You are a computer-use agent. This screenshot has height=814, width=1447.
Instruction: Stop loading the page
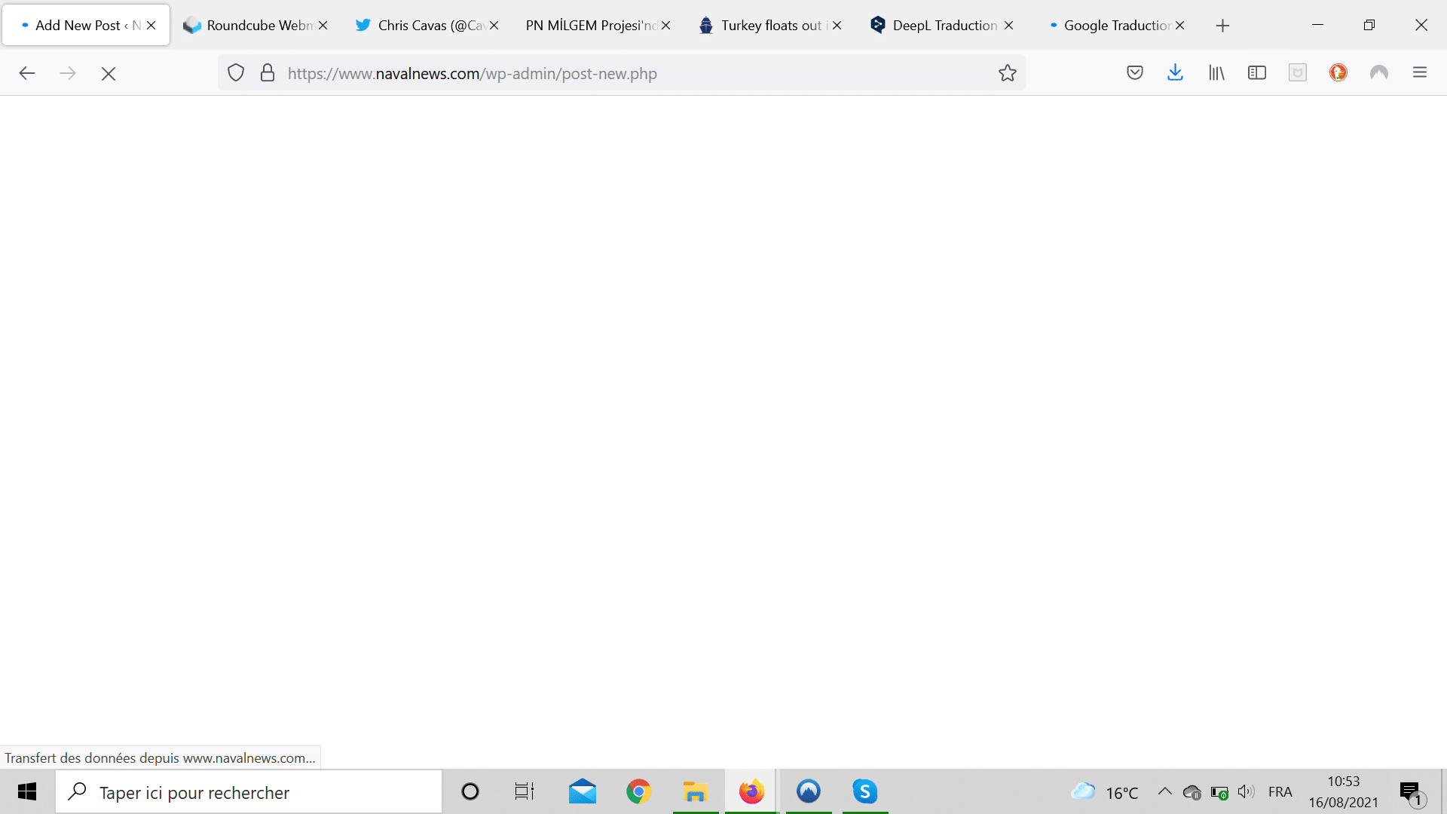click(109, 74)
